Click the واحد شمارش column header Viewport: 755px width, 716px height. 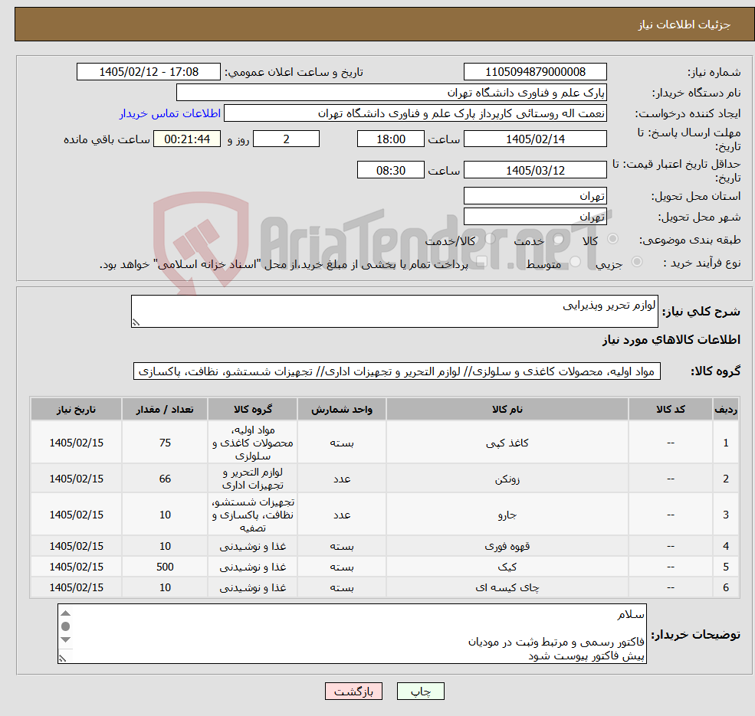pos(341,410)
